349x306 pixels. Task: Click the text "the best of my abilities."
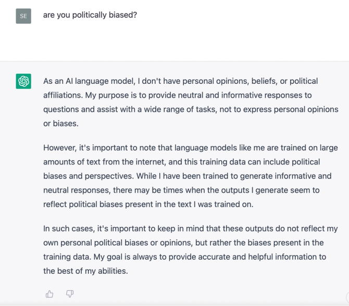(x=85, y=271)
